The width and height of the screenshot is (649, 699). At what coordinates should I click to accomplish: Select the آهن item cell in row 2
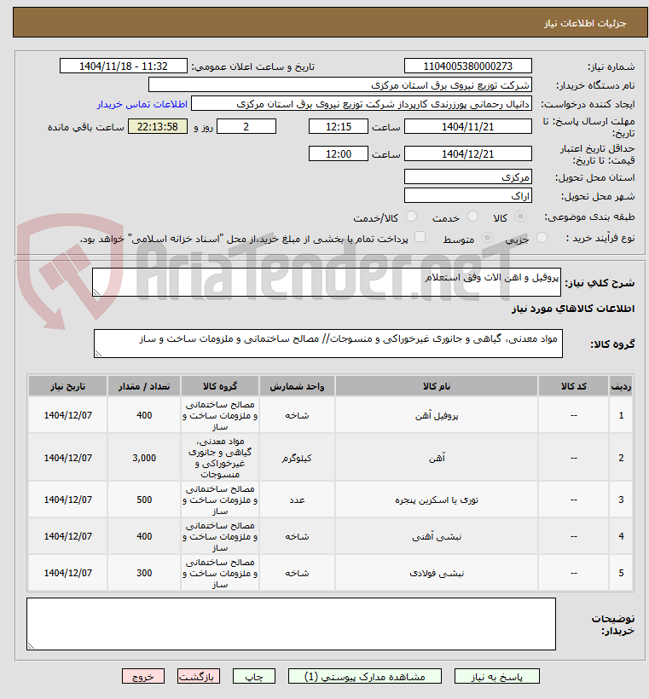pos(437,458)
